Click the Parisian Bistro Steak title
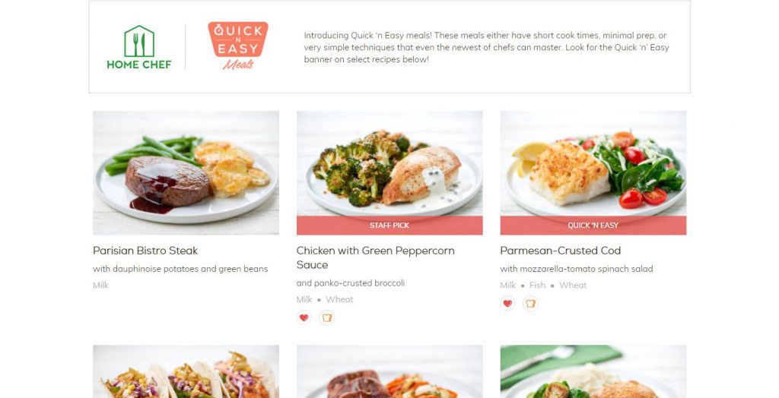The width and height of the screenshot is (779, 398). click(145, 251)
